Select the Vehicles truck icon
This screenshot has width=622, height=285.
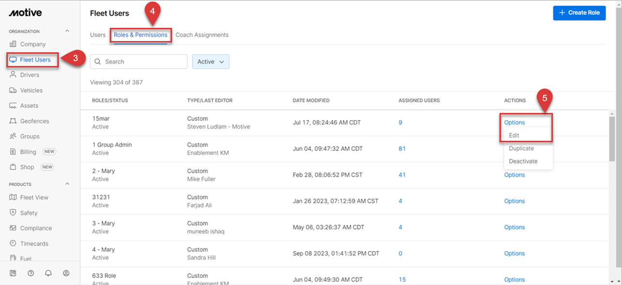point(13,90)
